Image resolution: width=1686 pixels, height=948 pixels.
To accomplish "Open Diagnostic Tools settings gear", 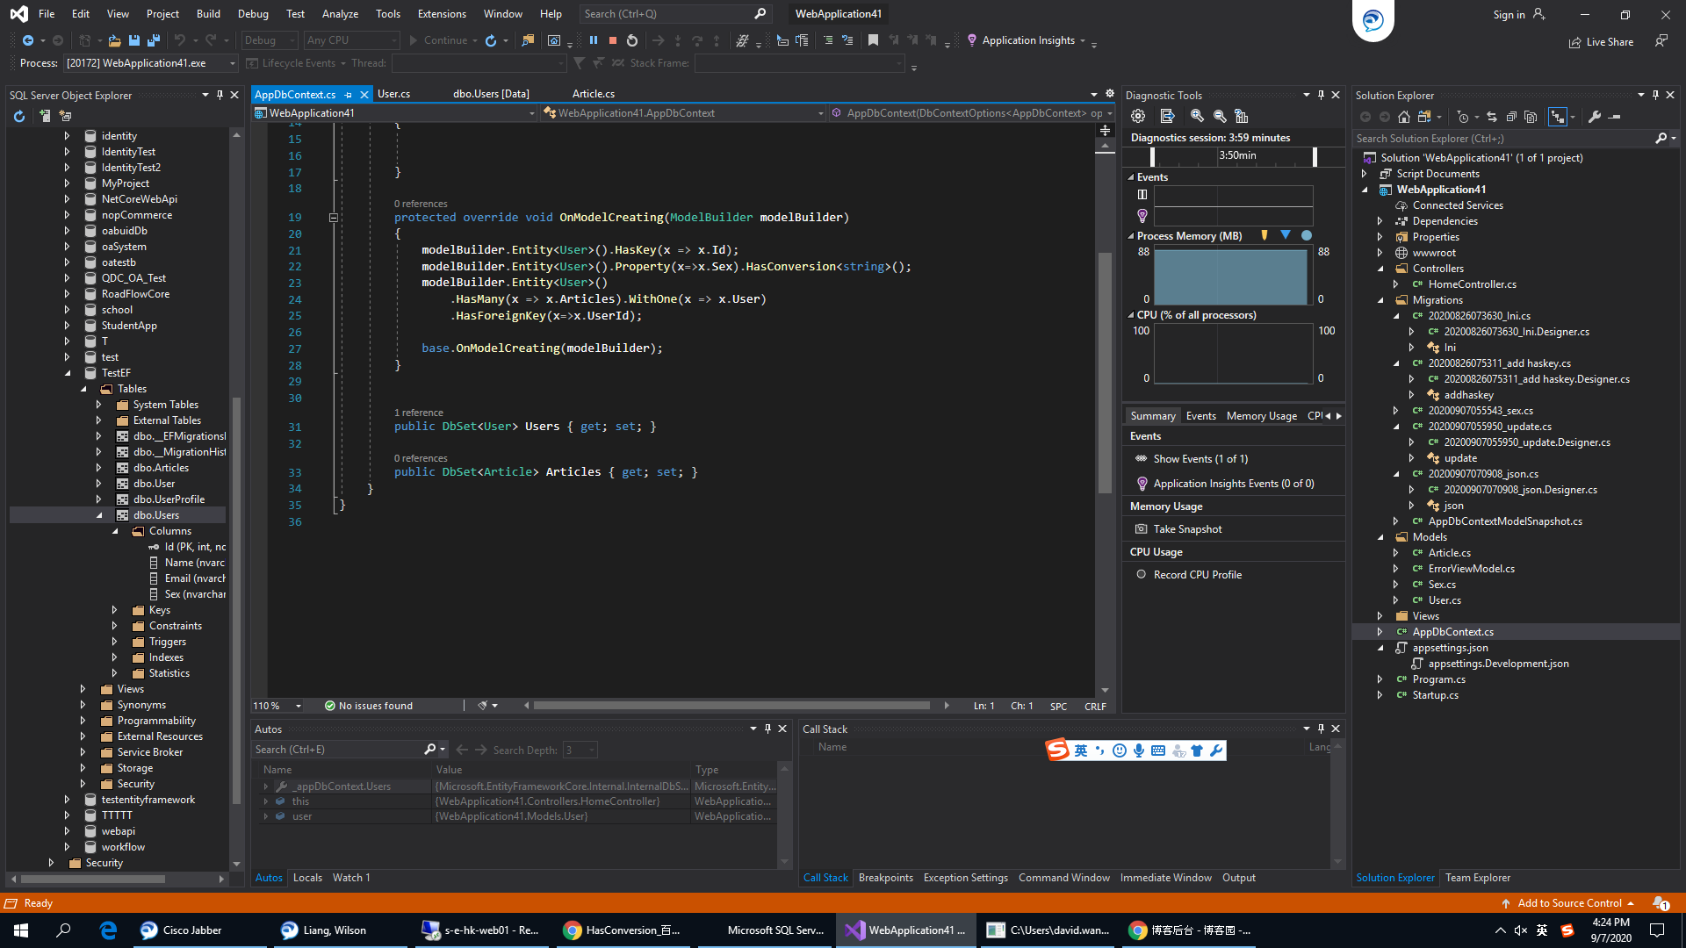I will (1138, 116).
